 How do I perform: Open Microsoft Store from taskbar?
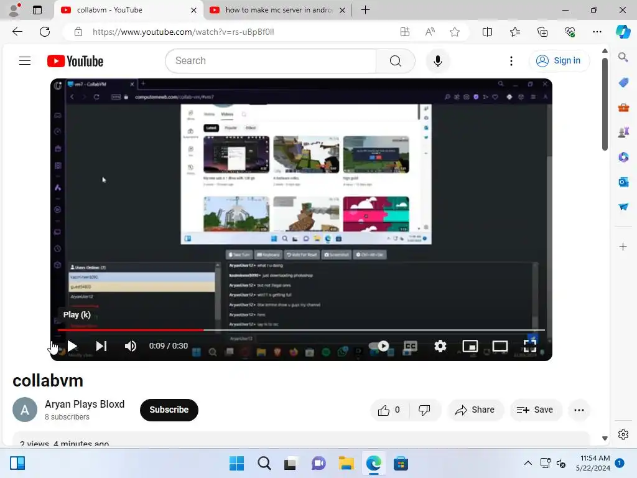[x=401, y=463]
